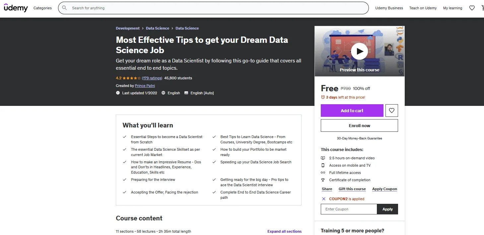Click the Enroll now button
Screen dimensions: 484x235
point(359,125)
